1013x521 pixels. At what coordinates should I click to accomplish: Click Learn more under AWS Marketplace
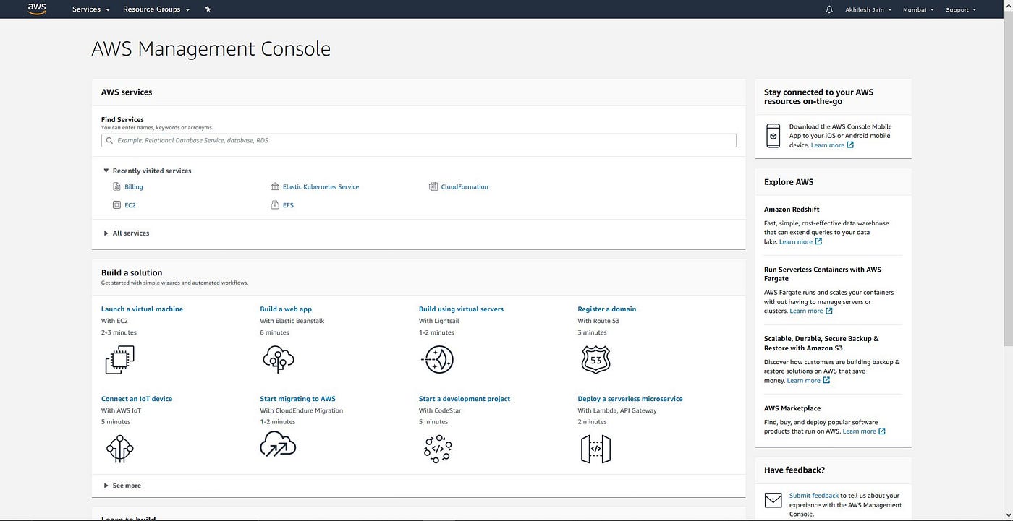coord(859,431)
